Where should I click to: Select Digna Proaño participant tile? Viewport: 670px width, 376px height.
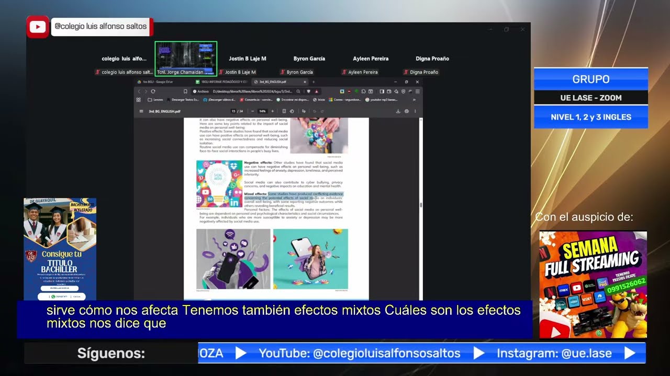[432, 58]
